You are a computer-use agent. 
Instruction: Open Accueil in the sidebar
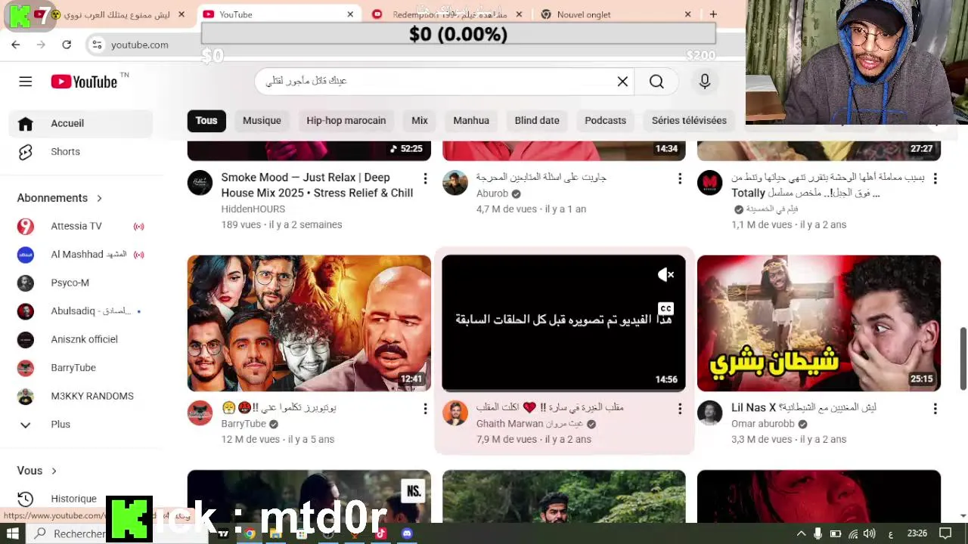point(81,123)
